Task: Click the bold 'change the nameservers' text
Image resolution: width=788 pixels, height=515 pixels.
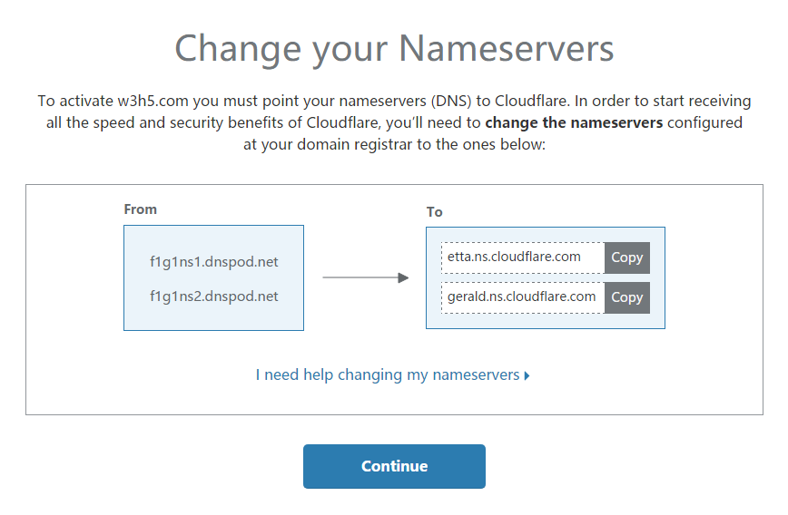Action: tap(574, 123)
